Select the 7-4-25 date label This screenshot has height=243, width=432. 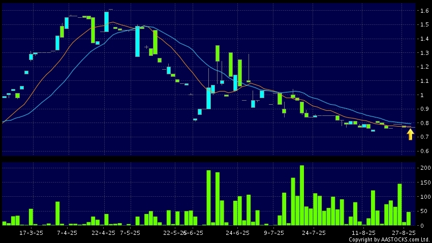(x=67, y=233)
